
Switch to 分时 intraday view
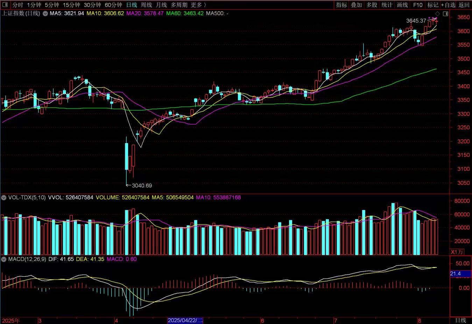17,5
